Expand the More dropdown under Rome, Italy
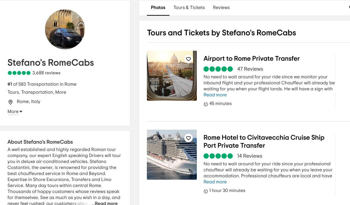The image size is (350, 205). coord(15,111)
